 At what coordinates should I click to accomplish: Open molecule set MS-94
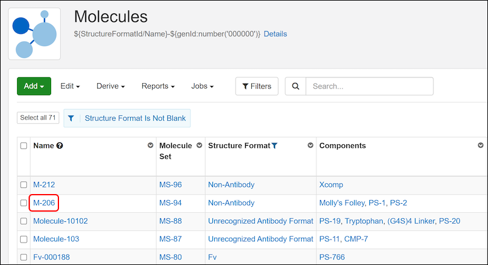[x=170, y=203]
